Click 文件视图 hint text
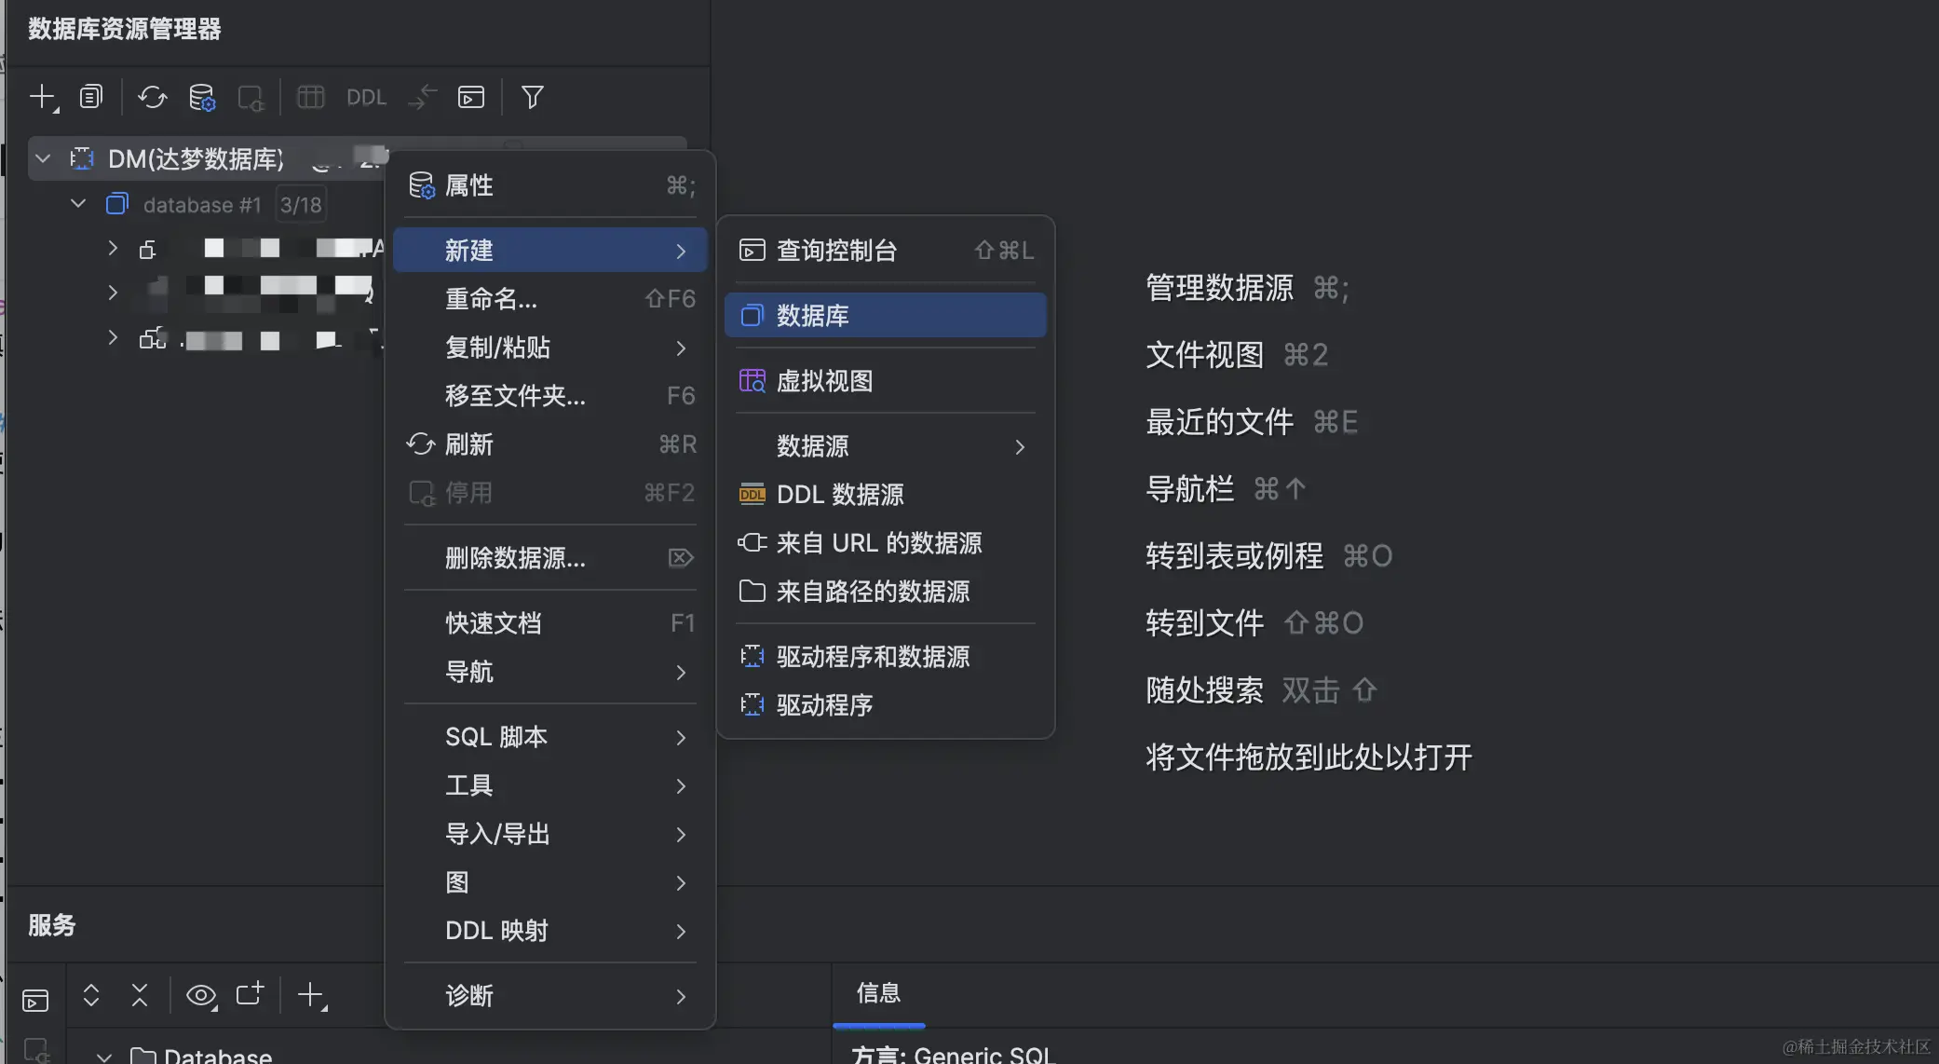The width and height of the screenshot is (1939, 1064). pos(1204,355)
